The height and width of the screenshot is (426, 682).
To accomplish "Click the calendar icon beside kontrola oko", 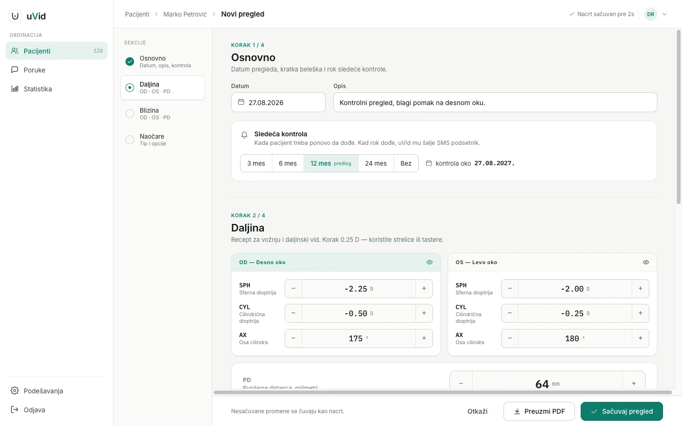I will (429, 163).
